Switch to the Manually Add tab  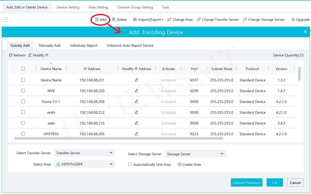tap(50, 45)
